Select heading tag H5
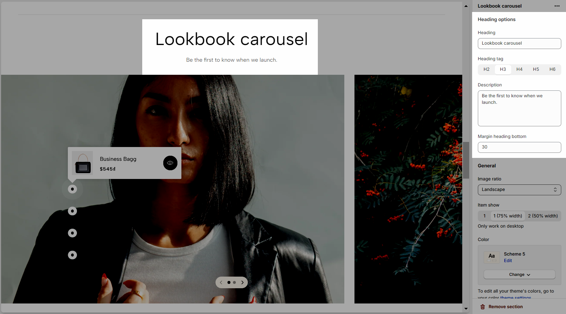566x314 pixels. click(536, 69)
